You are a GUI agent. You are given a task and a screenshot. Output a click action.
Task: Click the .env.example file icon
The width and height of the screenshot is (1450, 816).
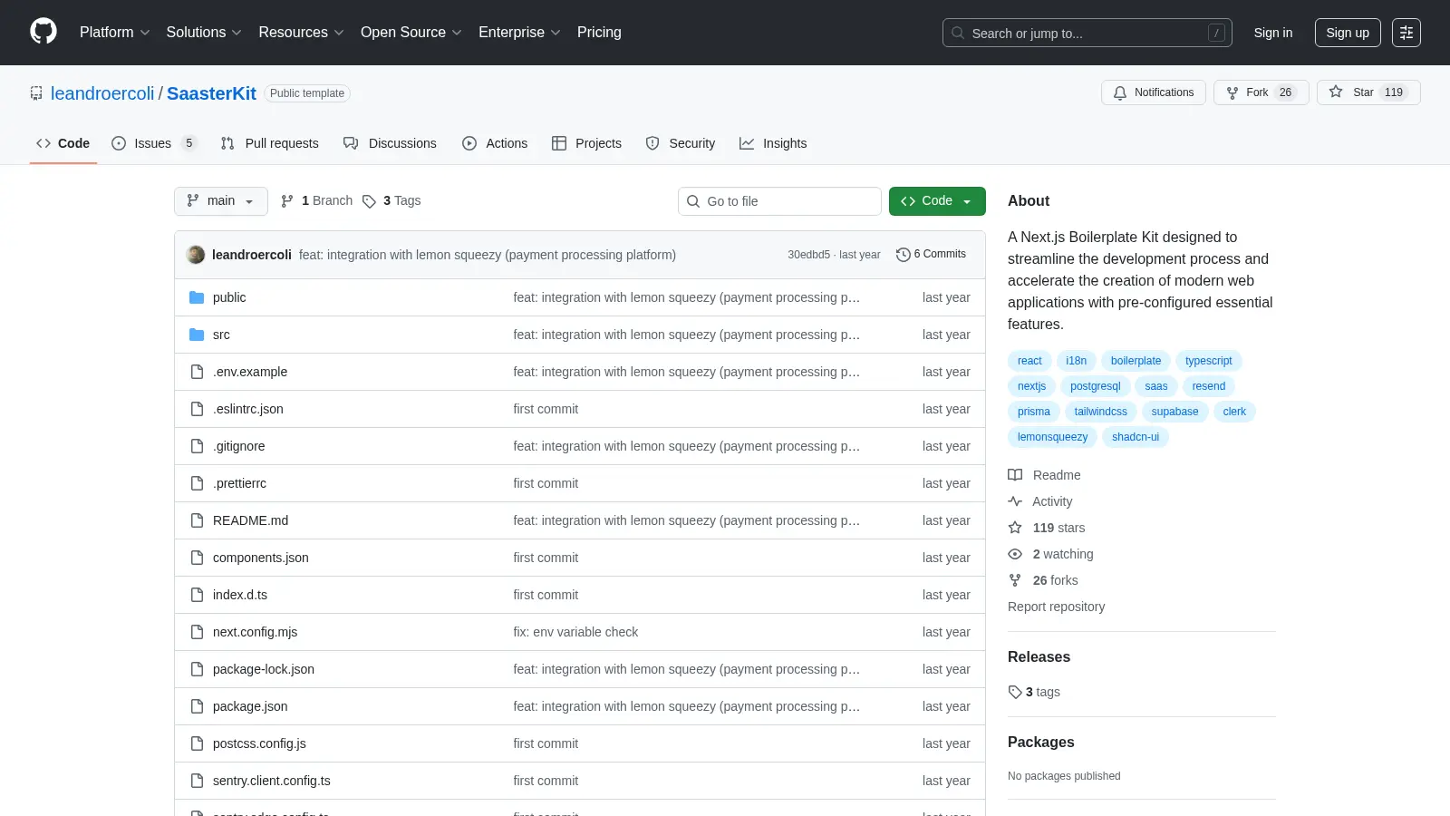tap(197, 372)
